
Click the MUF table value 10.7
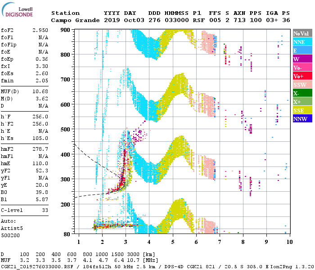(133, 261)
